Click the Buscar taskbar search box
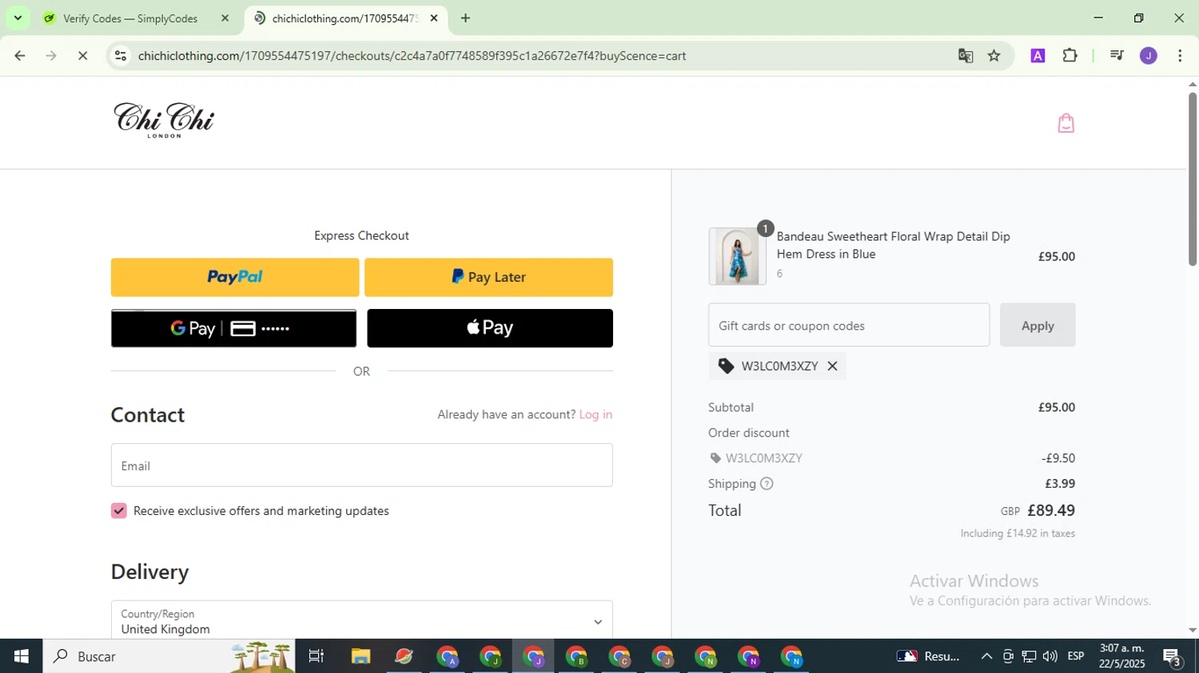The height and width of the screenshot is (673, 1199). (x=169, y=656)
